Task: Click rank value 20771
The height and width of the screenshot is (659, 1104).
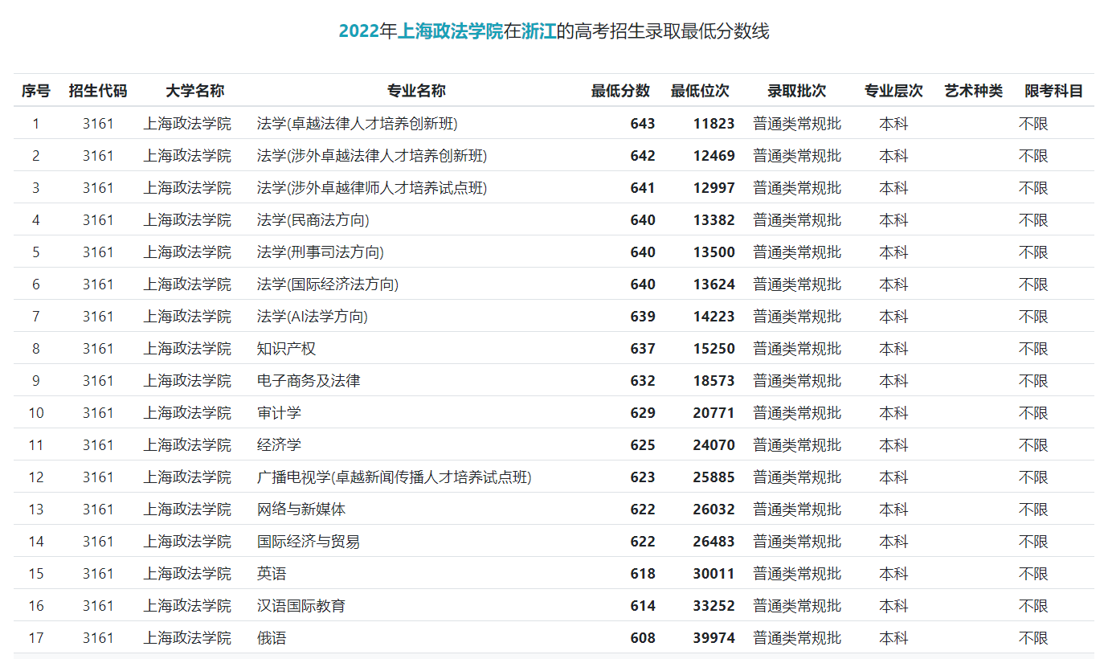Action: [714, 413]
